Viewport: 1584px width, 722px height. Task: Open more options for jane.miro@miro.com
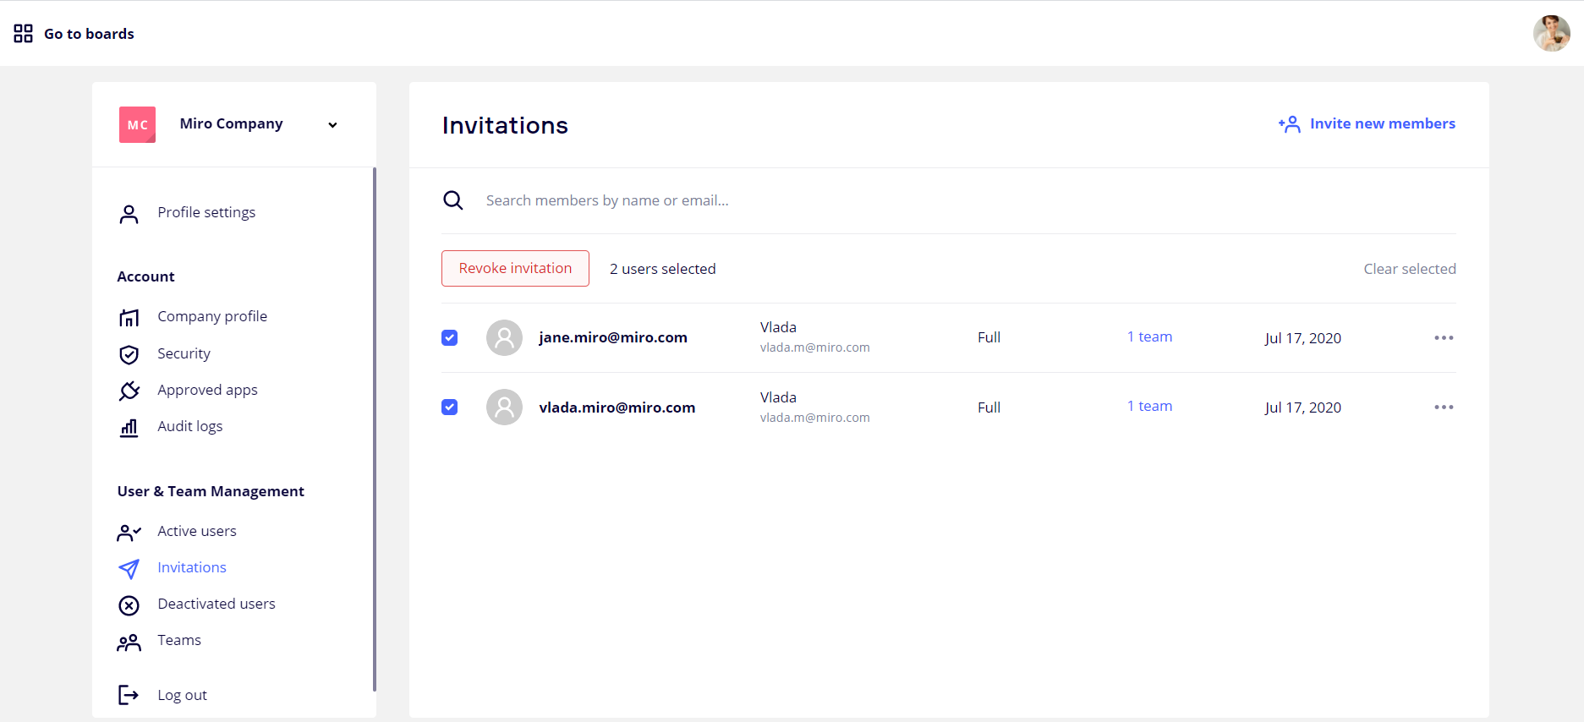(1444, 338)
